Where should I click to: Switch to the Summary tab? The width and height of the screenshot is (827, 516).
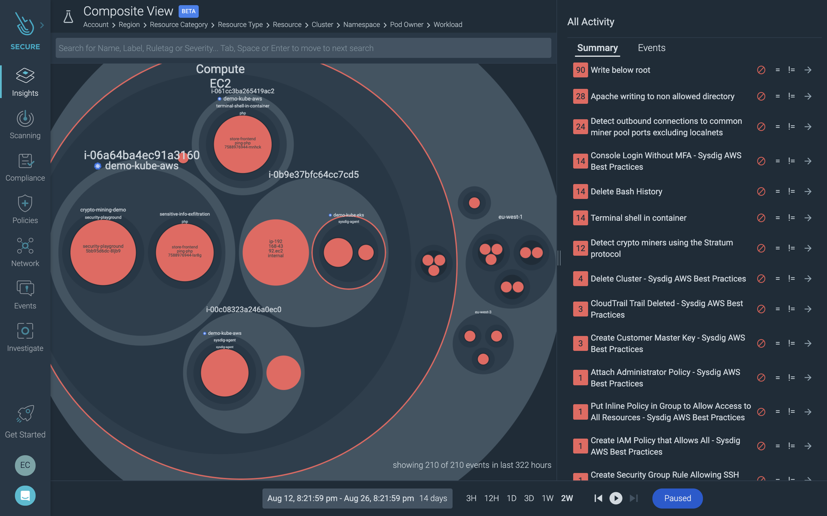pyautogui.click(x=597, y=48)
